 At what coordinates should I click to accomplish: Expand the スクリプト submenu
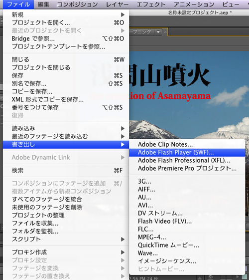tap(66, 239)
